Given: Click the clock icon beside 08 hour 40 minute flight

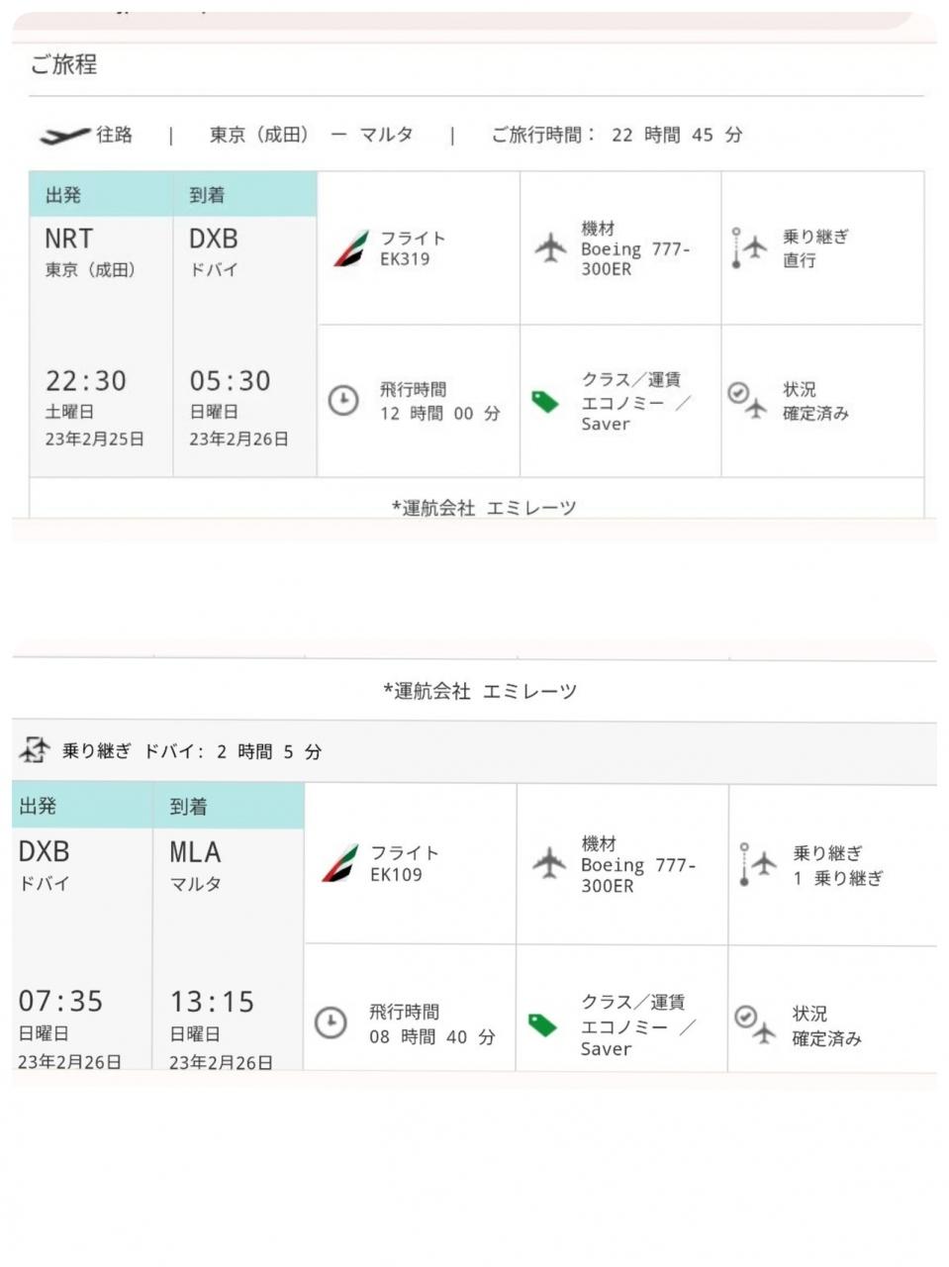Looking at the screenshot, I should pyautogui.click(x=331, y=1023).
